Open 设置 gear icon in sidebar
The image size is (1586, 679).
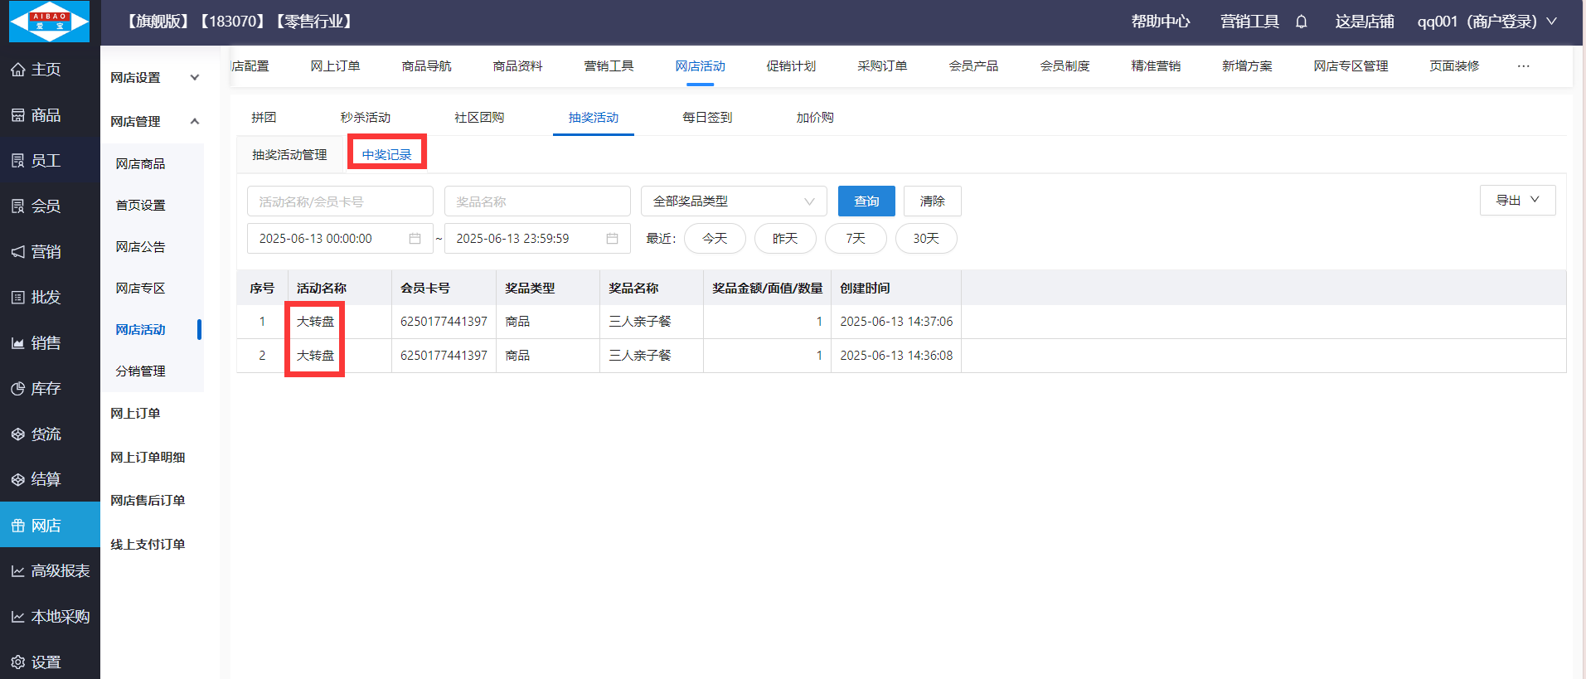click(18, 662)
